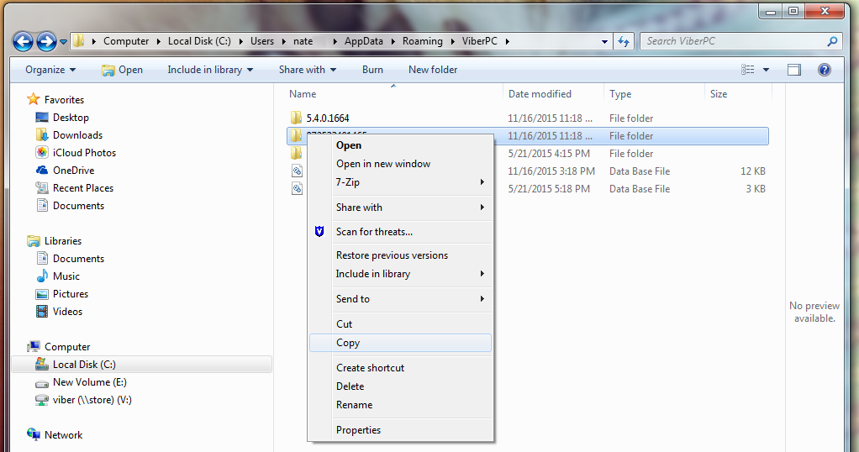
Task: Click New folder in toolbar
Action: click(x=433, y=70)
